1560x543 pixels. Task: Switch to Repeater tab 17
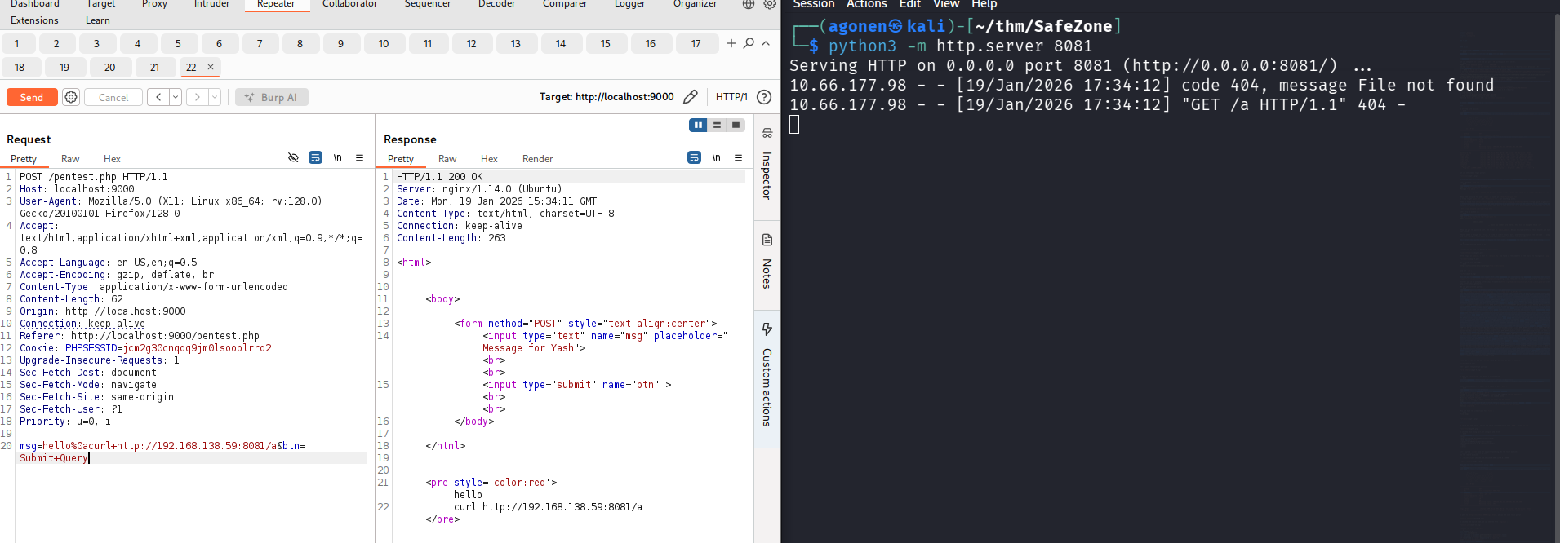click(x=696, y=43)
